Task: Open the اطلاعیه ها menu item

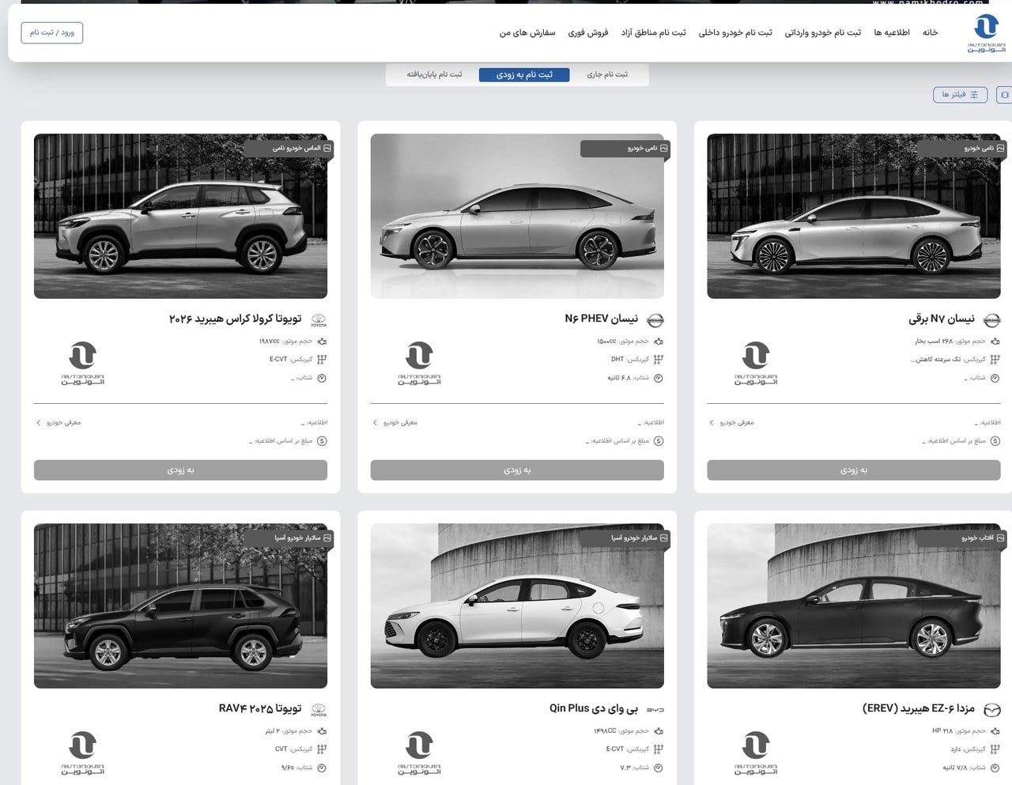Action: click(x=892, y=32)
